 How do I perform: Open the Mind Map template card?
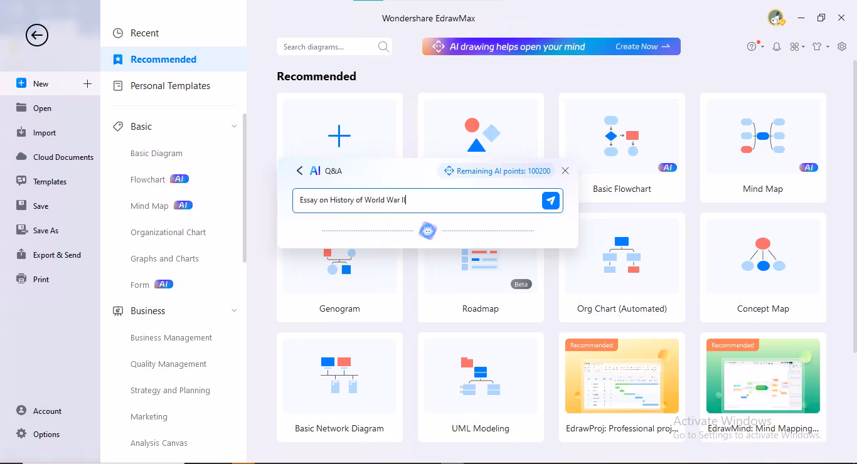[763, 148]
